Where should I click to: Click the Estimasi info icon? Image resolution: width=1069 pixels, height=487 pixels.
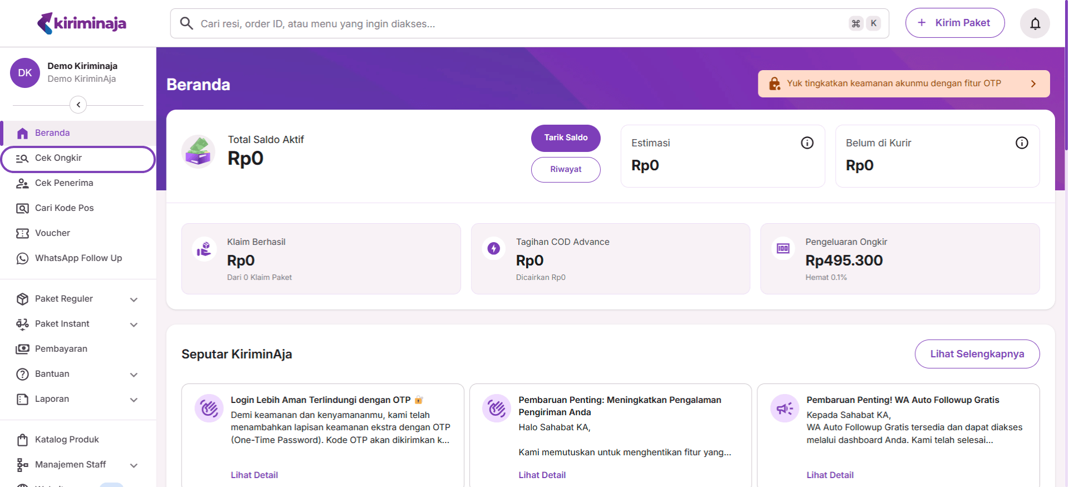coord(807,143)
